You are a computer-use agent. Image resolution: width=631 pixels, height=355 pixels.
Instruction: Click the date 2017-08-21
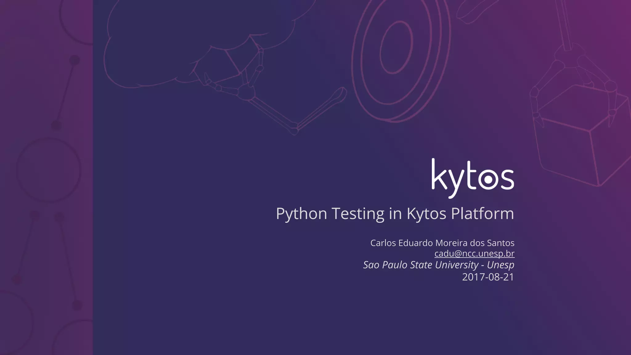488,277
